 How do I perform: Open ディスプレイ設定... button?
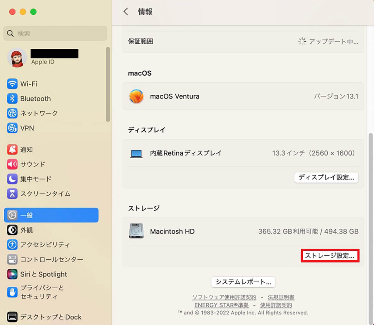326,177
